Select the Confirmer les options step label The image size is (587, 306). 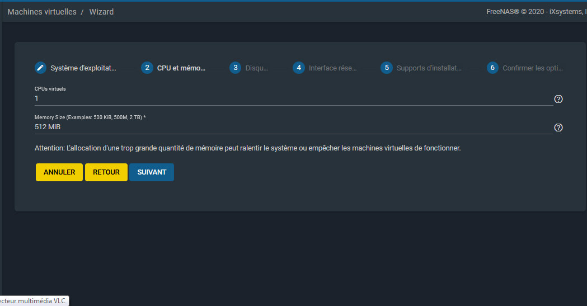pyautogui.click(x=532, y=68)
